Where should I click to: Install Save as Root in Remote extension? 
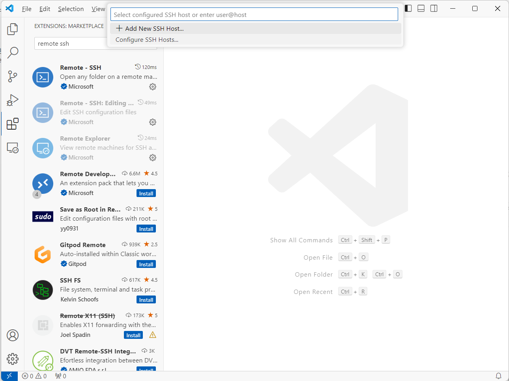pos(146,229)
